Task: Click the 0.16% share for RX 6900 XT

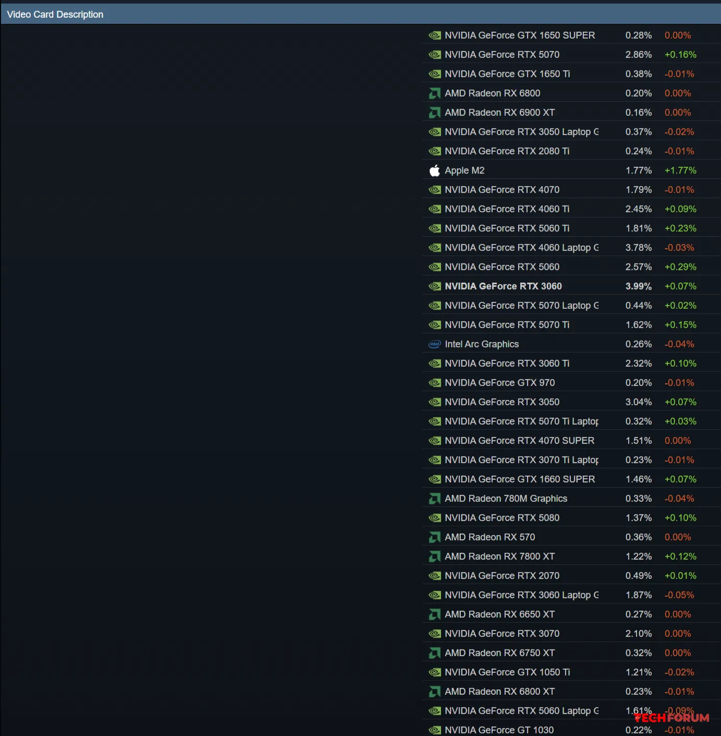Action: 639,113
